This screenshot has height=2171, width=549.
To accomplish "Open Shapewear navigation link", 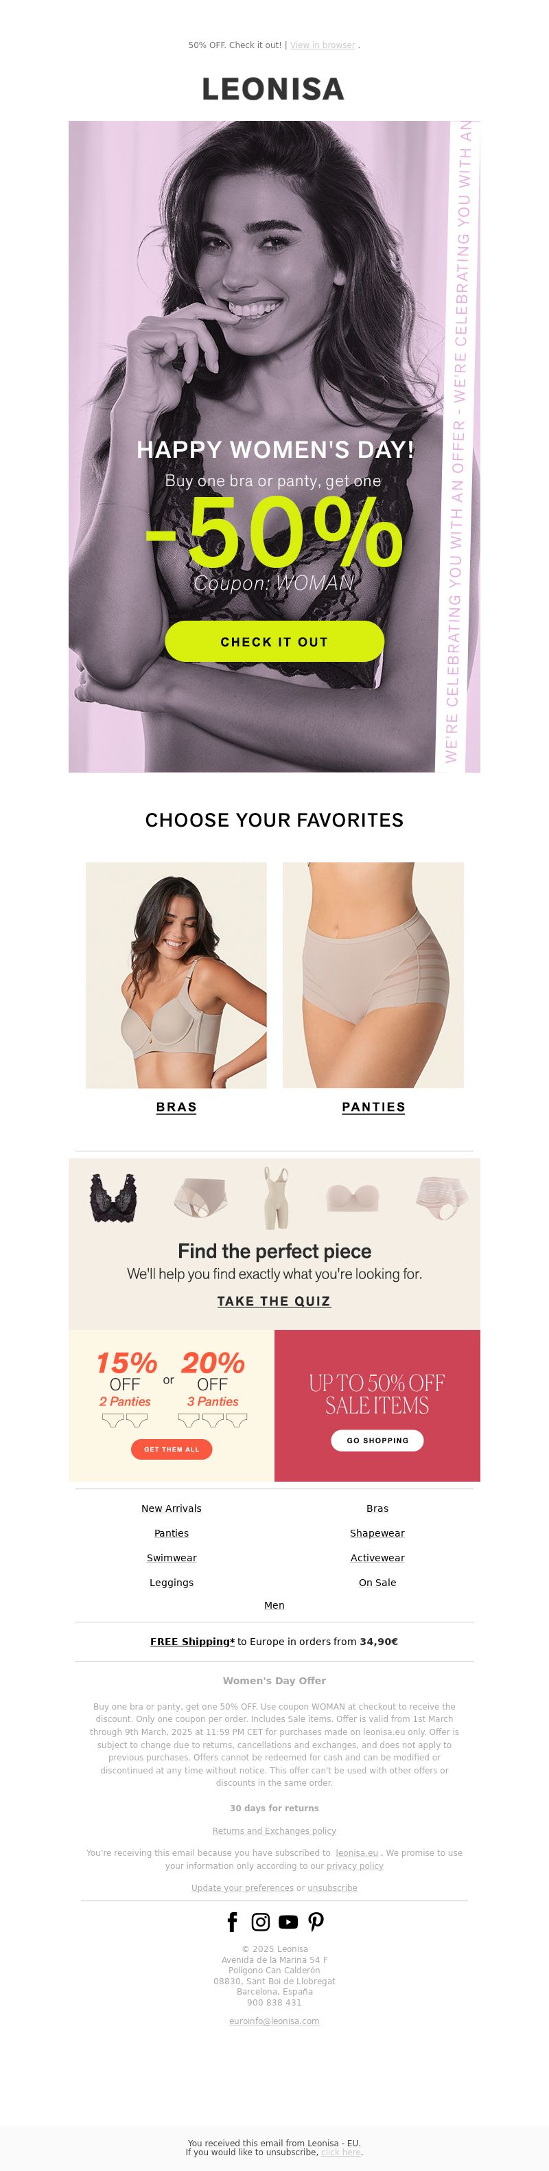I will click(377, 1532).
